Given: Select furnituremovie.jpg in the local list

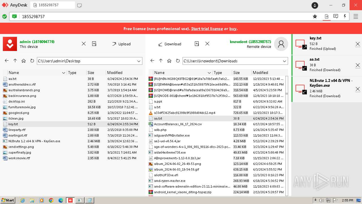Looking at the screenshot, I should pos(71,107).
